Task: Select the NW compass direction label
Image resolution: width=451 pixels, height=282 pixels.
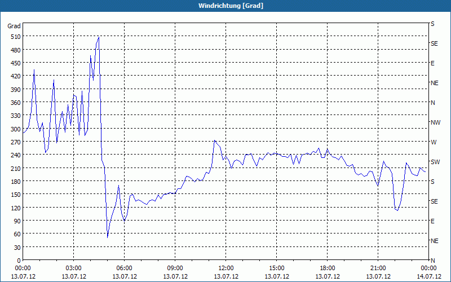Action: [435, 122]
